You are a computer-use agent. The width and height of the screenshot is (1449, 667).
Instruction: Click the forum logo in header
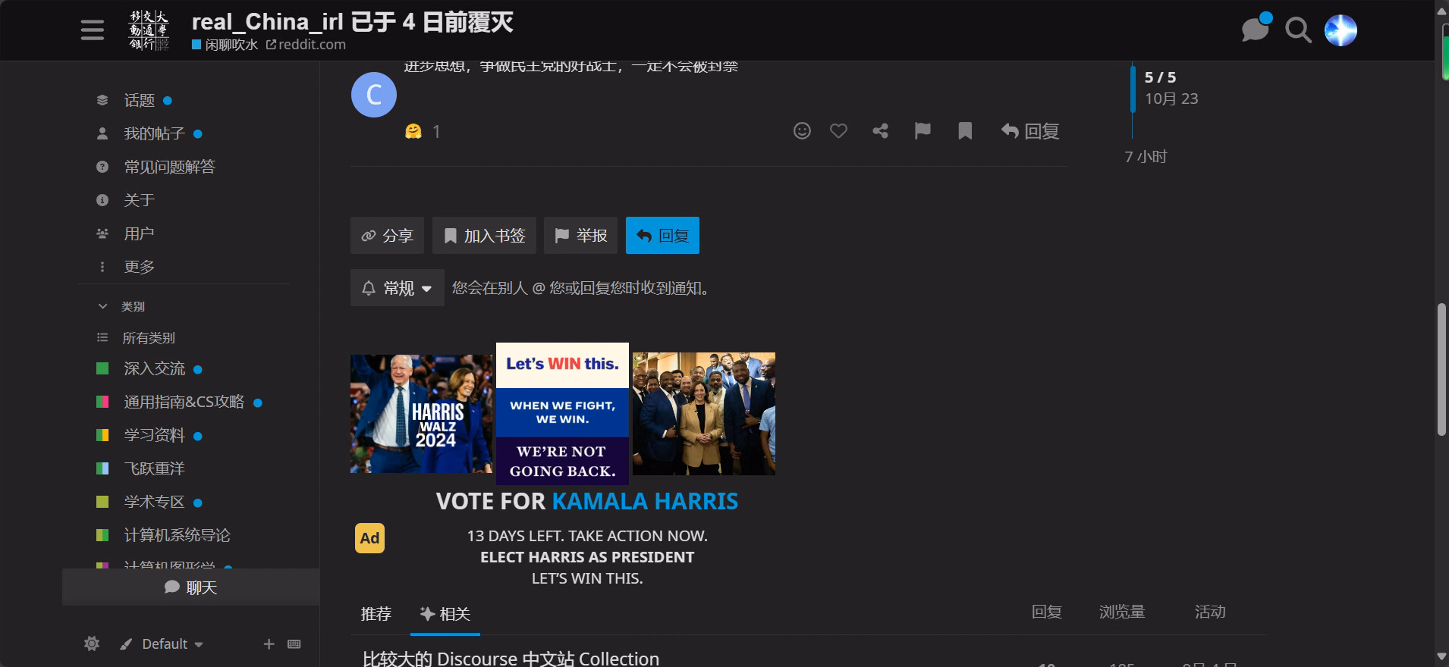pyautogui.click(x=149, y=30)
